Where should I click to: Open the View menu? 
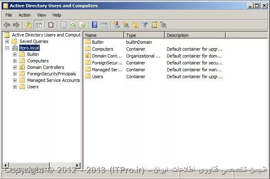point(41,15)
